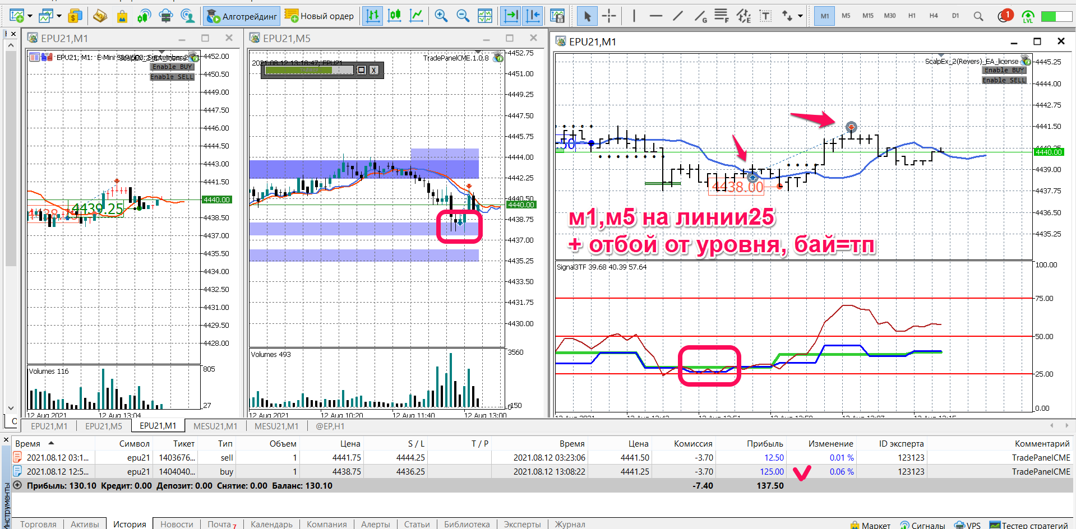The image size is (1076, 529).
Task: Open the chart profiles icon
Action: 46,16
